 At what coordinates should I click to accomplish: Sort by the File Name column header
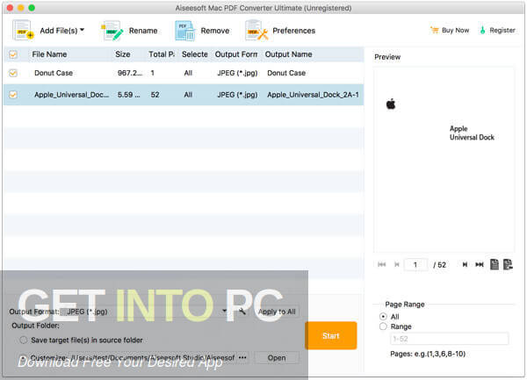click(x=49, y=54)
